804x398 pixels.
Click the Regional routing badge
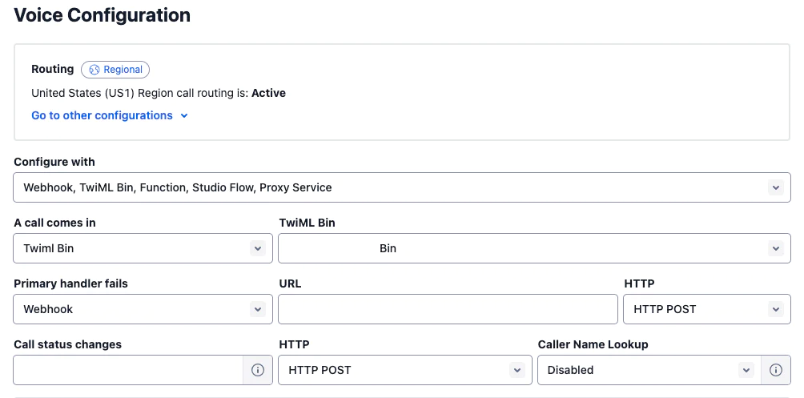click(x=115, y=70)
